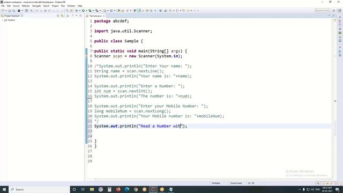Click the Save toolbar icon
This screenshot has height=193, width=343.
[10, 11]
